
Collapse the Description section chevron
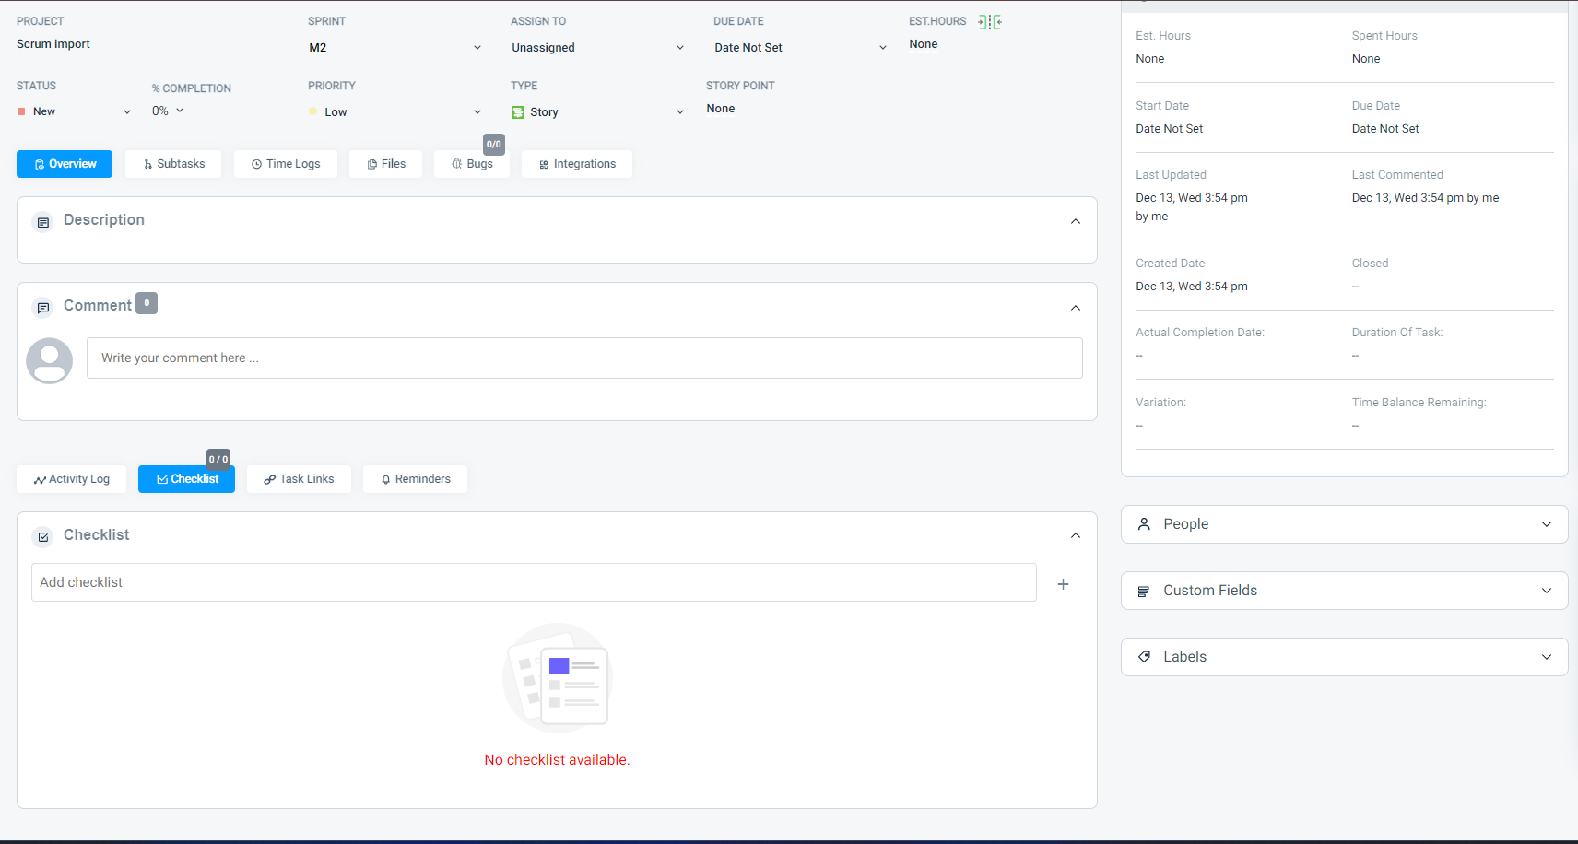click(1075, 221)
